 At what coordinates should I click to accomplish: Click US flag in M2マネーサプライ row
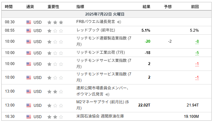click(29, 105)
